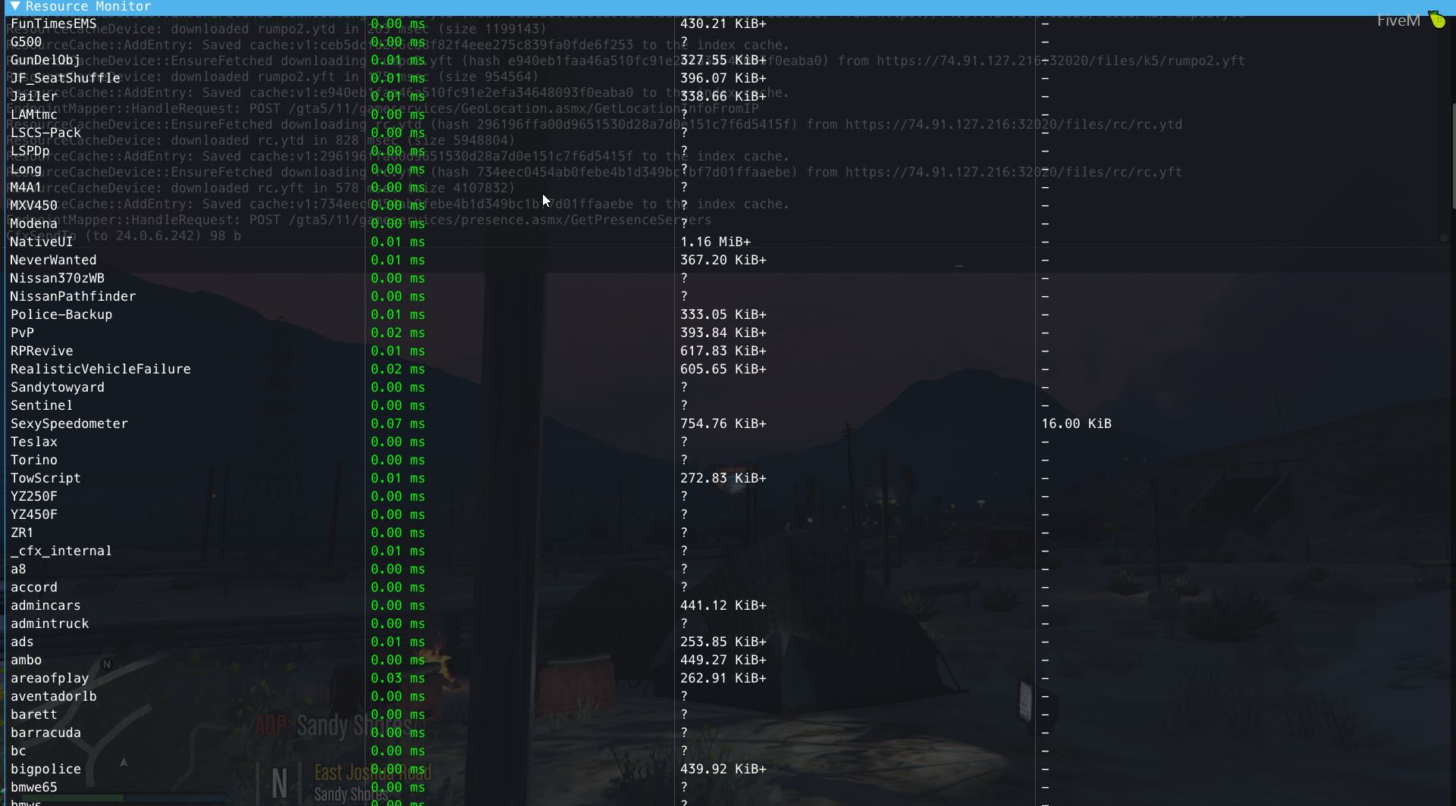Select the areaofplay resource name
This screenshot has height=806, width=1456.
(x=49, y=678)
